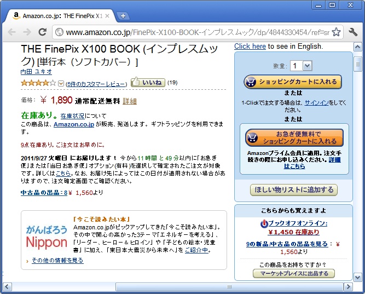Click the product title THE FinePix X100 BOOK
Screen dimensions: 365x294
[119, 55]
